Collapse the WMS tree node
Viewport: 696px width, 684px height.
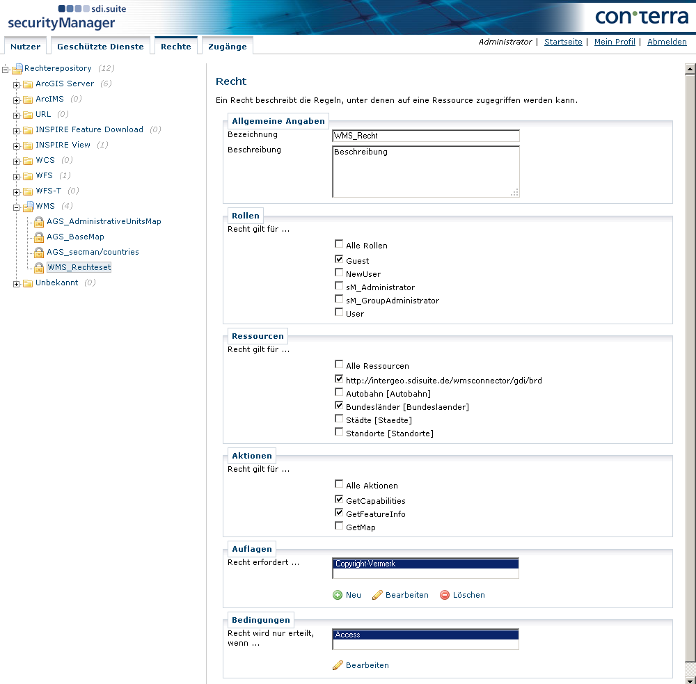pos(15,206)
